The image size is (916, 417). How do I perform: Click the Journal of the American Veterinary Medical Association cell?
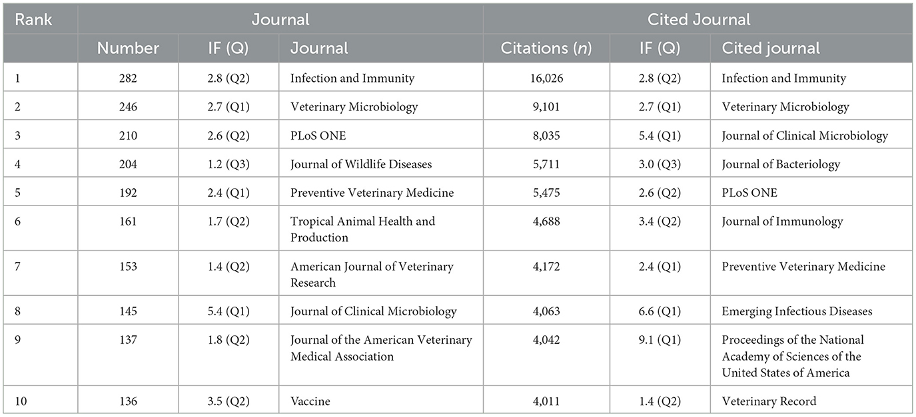click(x=381, y=348)
